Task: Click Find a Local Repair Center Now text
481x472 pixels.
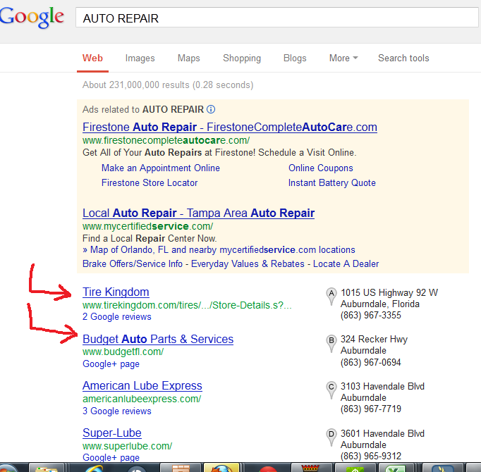Action: pyautogui.click(x=150, y=238)
